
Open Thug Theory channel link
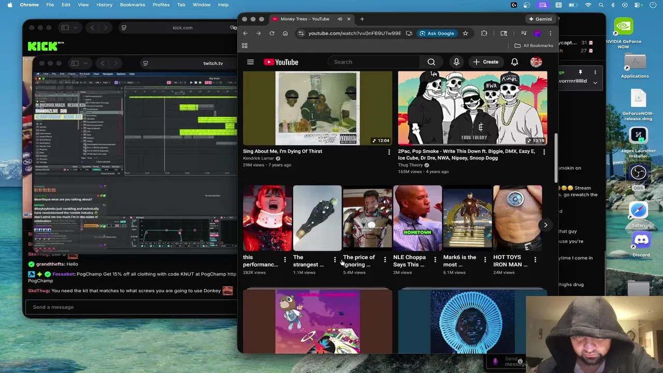coord(410,165)
